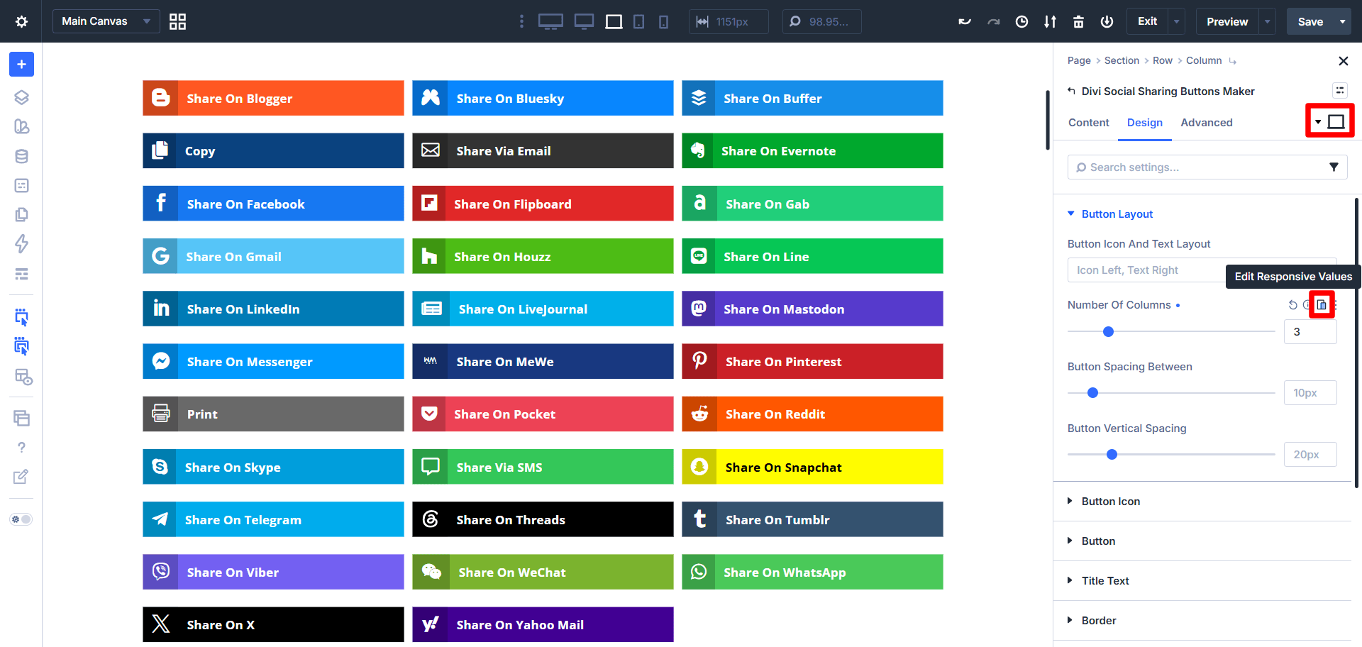Open the Exit button dropdown arrow
Viewport: 1362px width, 647px height.
[x=1176, y=21]
